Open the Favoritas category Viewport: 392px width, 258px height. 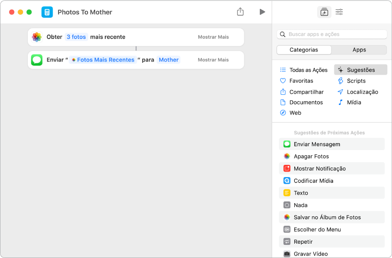[x=301, y=81]
